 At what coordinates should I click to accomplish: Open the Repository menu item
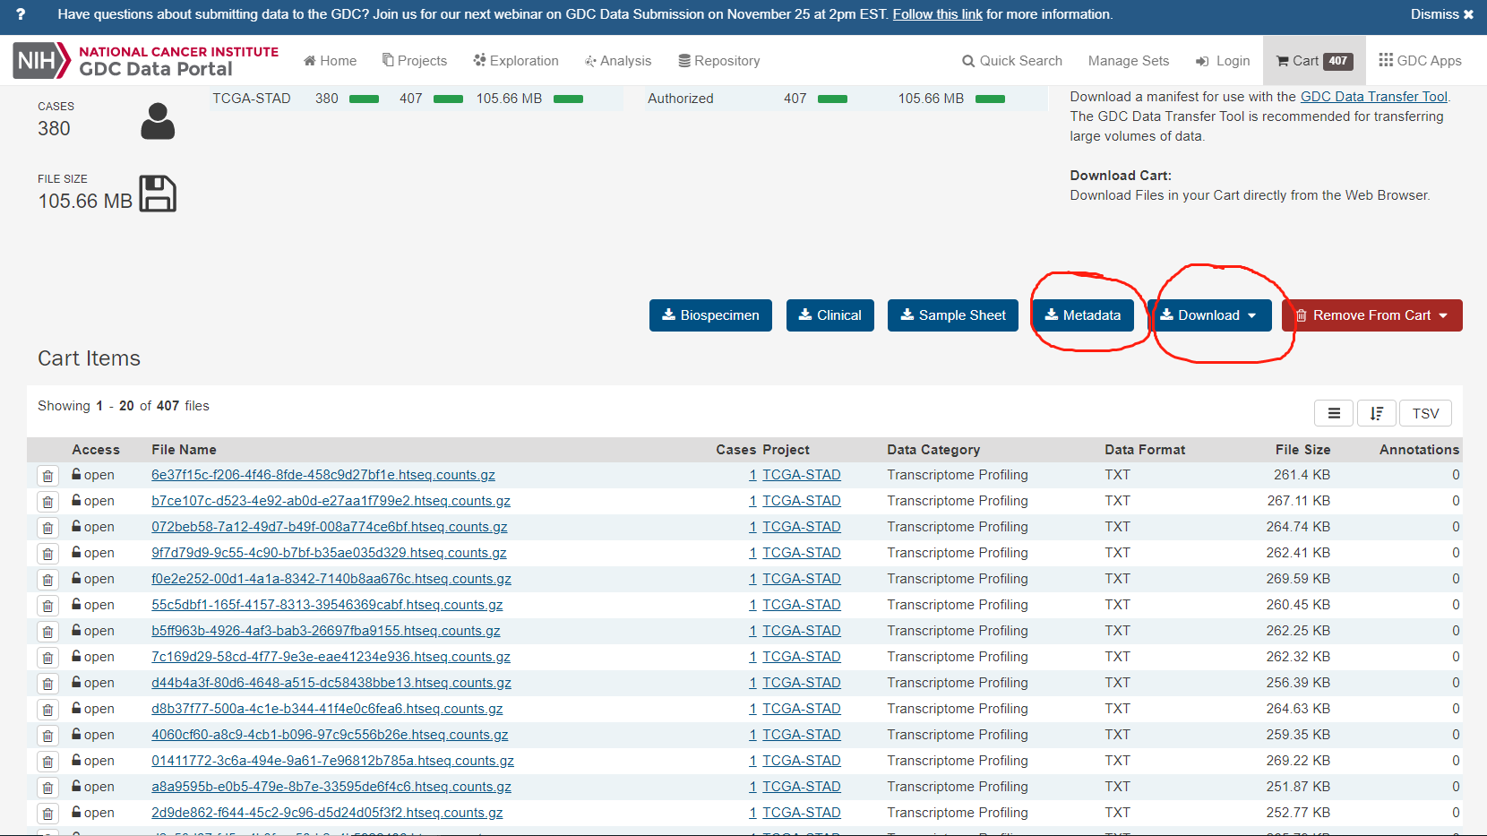tap(719, 61)
